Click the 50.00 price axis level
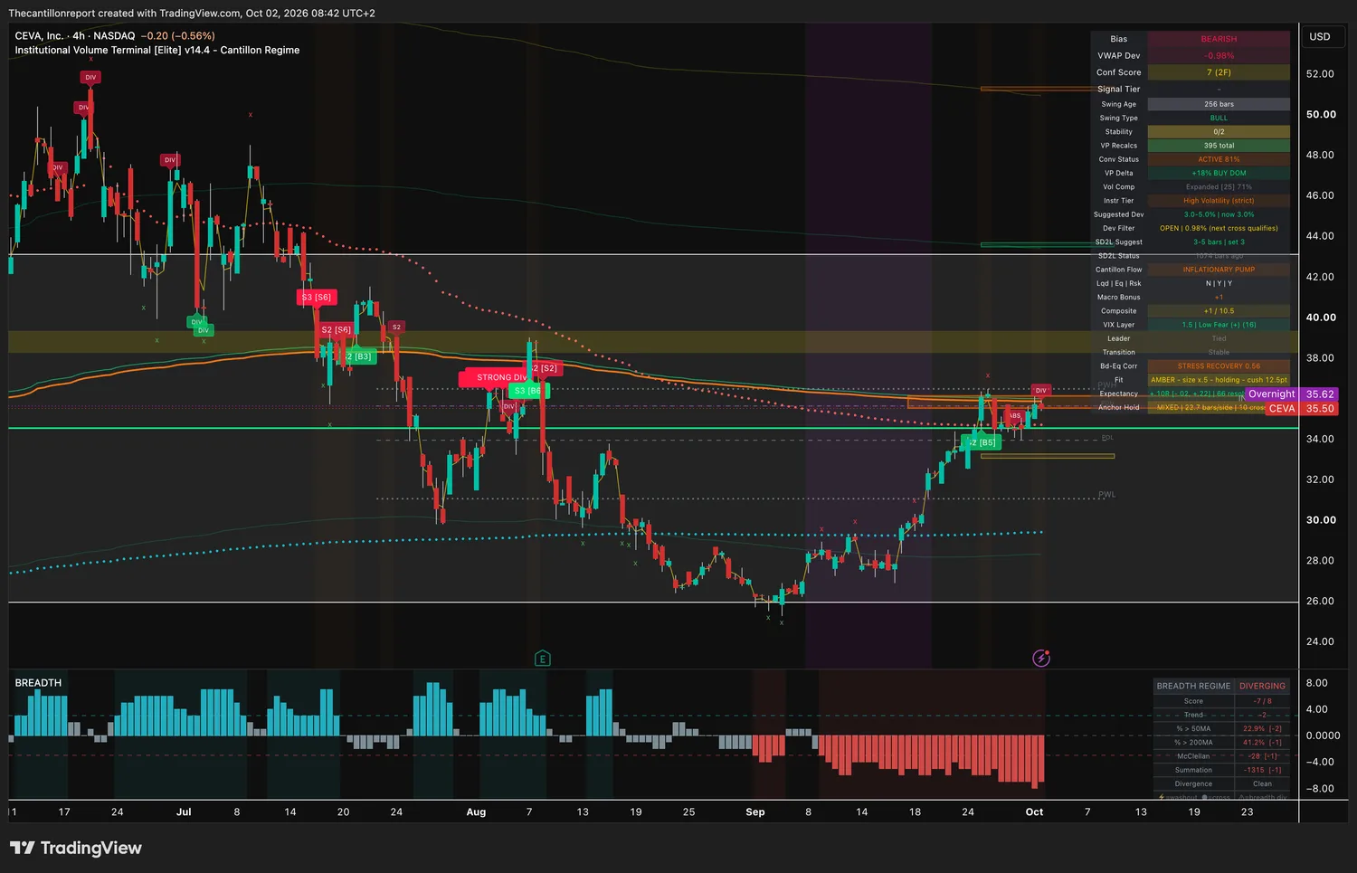Image resolution: width=1357 pixels, height=873 pixels. coord(1321,115)
